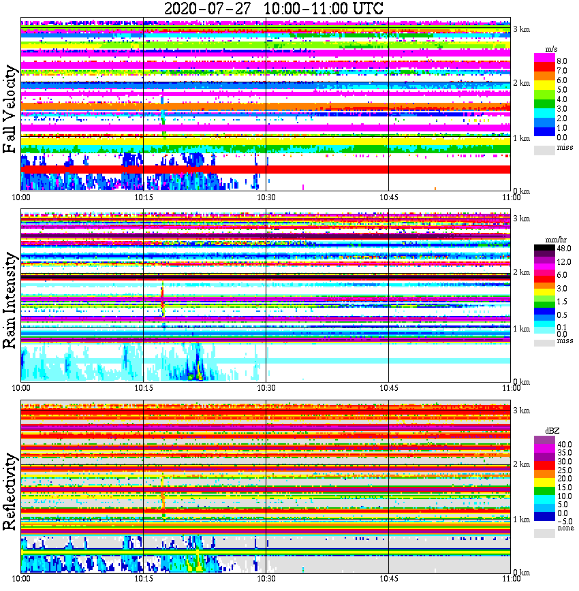Select the 'Reflectivity' axis label
This screenshot has height=591, width=579.
tap(10, 492)
